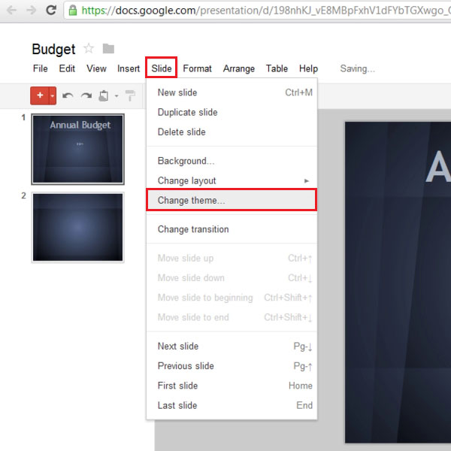Choose Previous slide menu entry

pyautogui.click(x=232, y=366)
